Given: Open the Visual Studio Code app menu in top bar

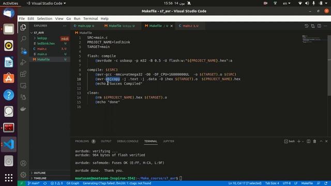Looking at the screenshot, I should click(x=47, y=3).
